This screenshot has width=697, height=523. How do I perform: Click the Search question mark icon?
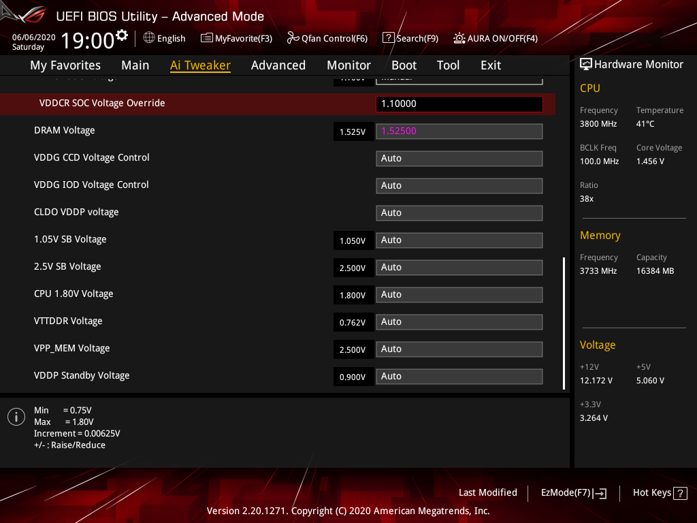[x=388, y=38]
